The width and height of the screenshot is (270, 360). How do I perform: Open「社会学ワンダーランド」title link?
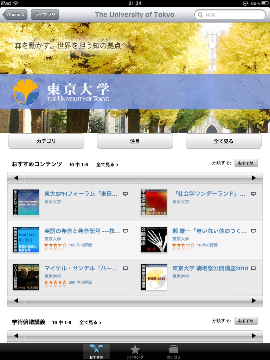click(209, 194)
